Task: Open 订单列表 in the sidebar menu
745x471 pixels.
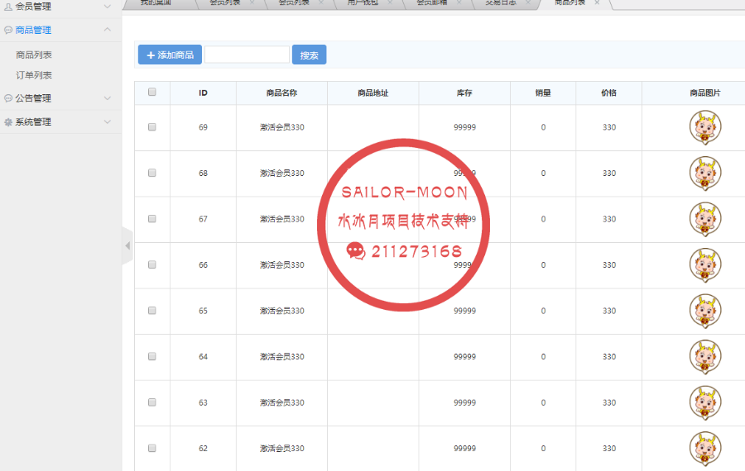Action: click(34, 75)
